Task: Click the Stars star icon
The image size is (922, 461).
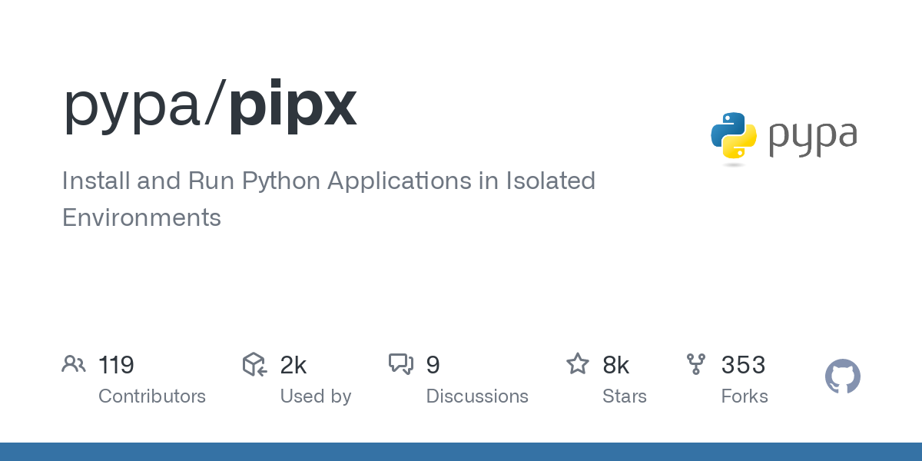Action: pos(577,364)
